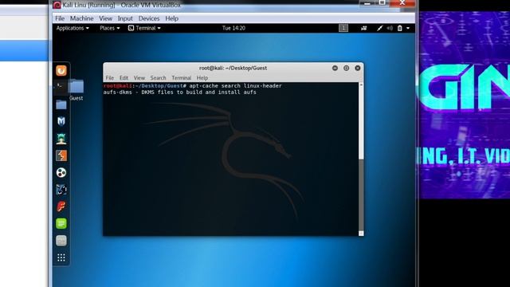This screenshot has width=510, height=287.
Task: Open terminal window Search menu
Action: tap(158, 78)
